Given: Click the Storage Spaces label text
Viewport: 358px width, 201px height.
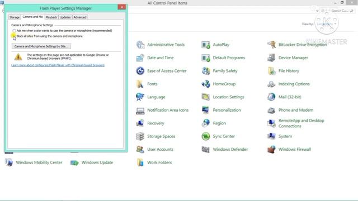Looking at the screenshot, I should pyautogui.click(x=161, y=136).
